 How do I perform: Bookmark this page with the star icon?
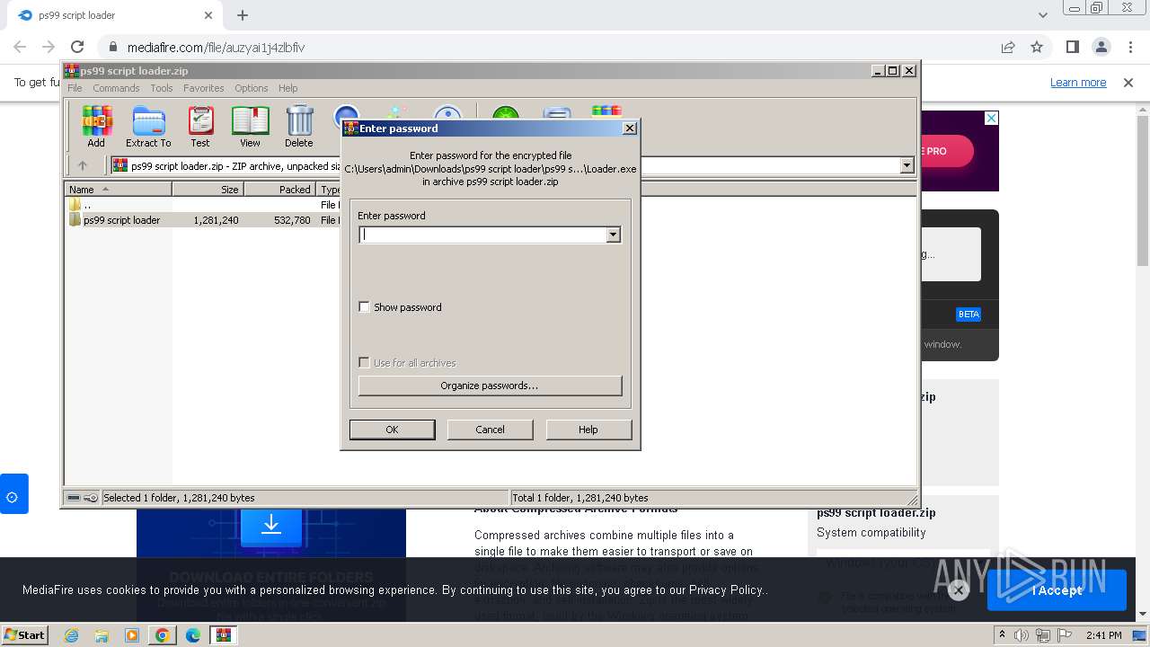tap(1037, 47)
